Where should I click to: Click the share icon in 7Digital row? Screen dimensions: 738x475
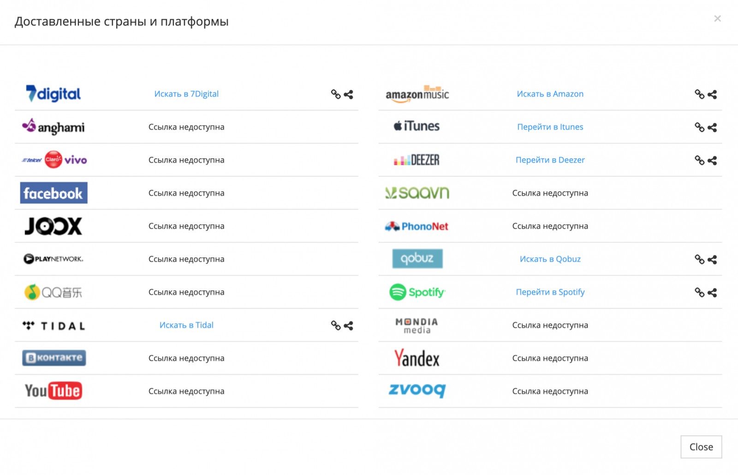pyautogui.click(x=349, y=94)
